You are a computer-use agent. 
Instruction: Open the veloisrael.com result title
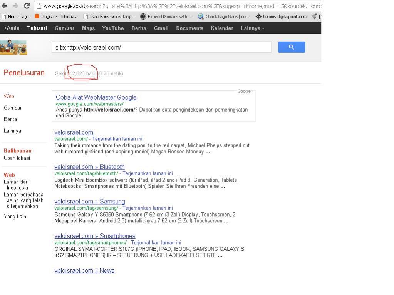coord(74,132)
